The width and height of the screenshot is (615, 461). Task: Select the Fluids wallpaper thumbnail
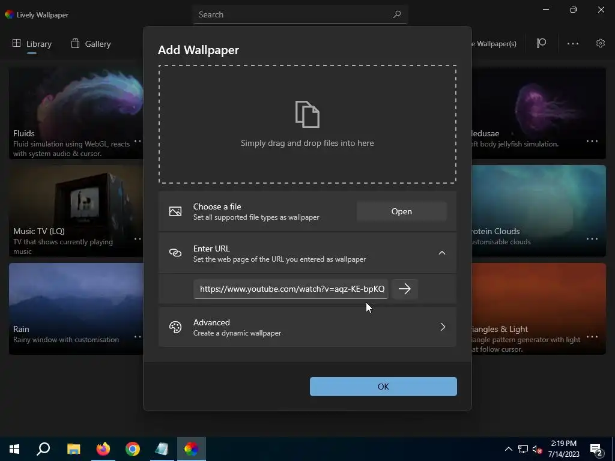76,113
